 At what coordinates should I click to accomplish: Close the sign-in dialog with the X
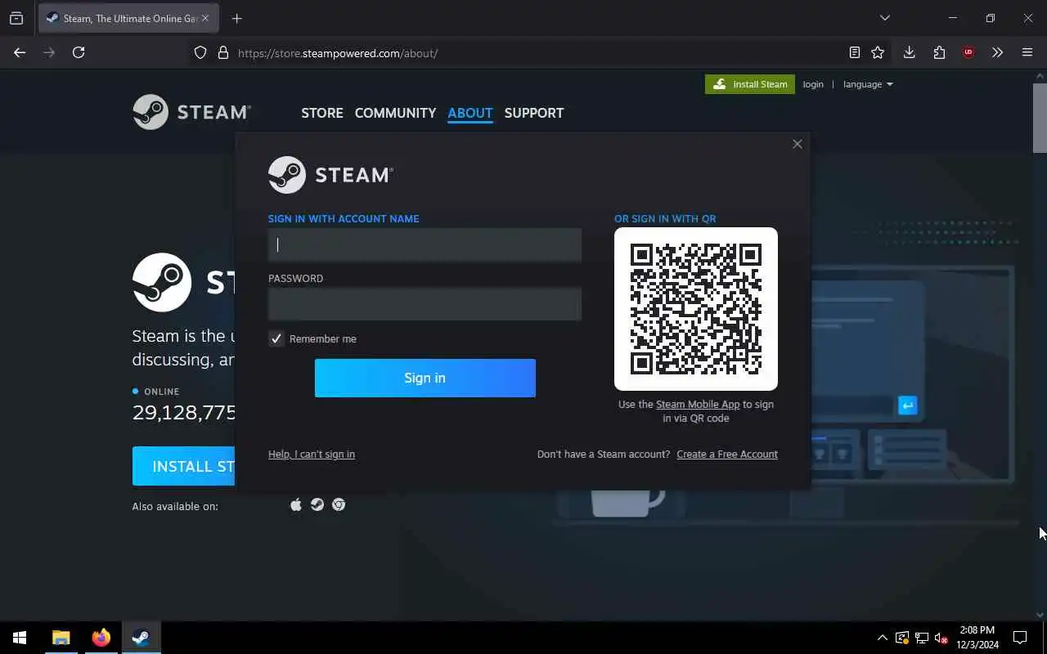pos(798,144)
